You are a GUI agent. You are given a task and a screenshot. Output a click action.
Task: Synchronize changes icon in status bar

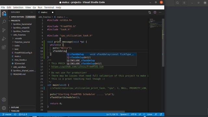point(15,114)
